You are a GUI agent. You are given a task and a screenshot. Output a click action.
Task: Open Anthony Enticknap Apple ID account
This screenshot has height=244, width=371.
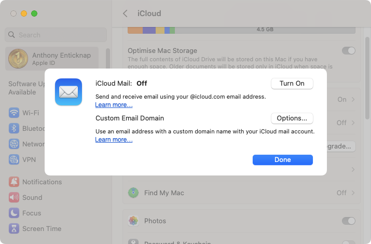pyautogui.click(x=52, y=59)
